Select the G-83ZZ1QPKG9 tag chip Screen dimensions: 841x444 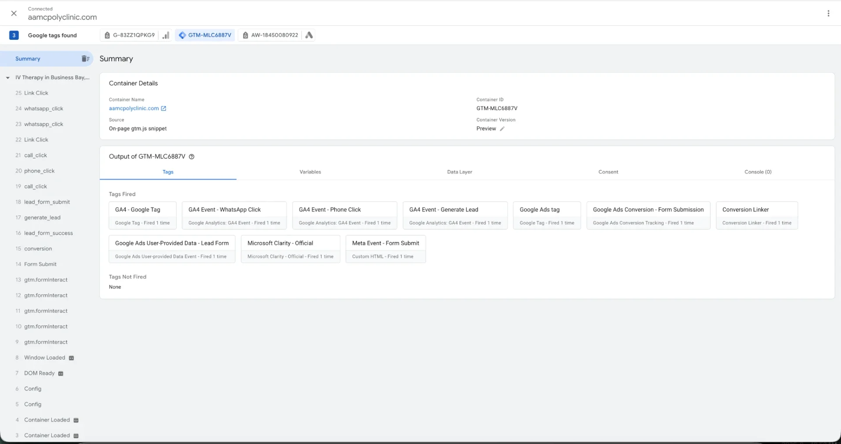(x=129, y=35)
